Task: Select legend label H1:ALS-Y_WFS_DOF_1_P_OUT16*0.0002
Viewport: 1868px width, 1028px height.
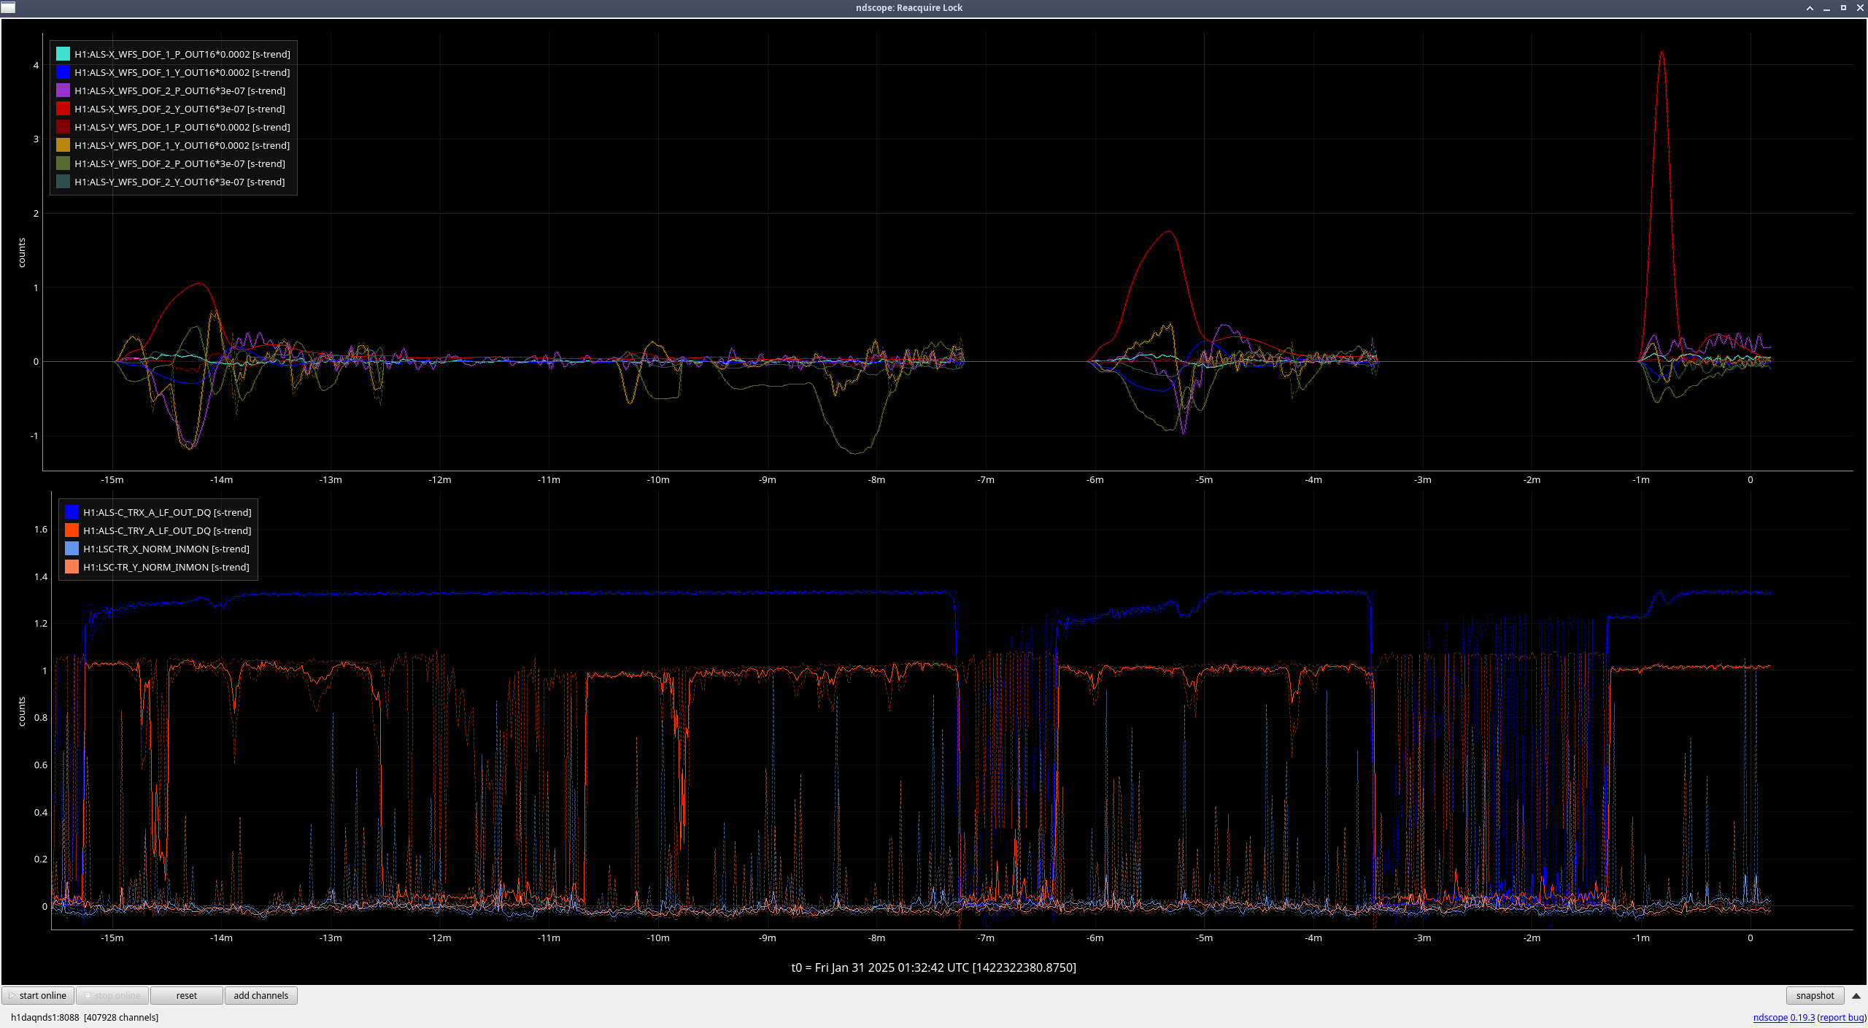Action: point(182,127)
